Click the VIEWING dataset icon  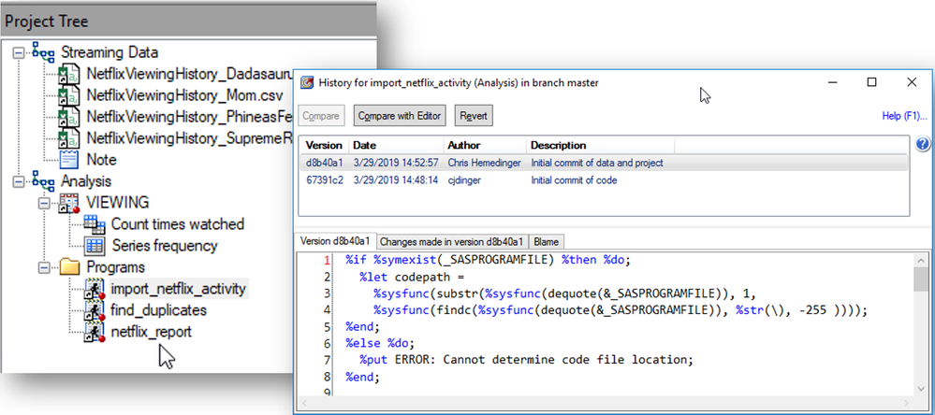tap(68, 202)
